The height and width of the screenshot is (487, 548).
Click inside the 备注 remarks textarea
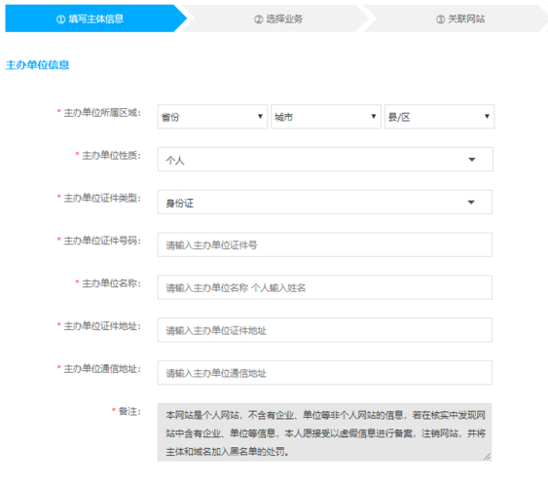tap(324, 432)
